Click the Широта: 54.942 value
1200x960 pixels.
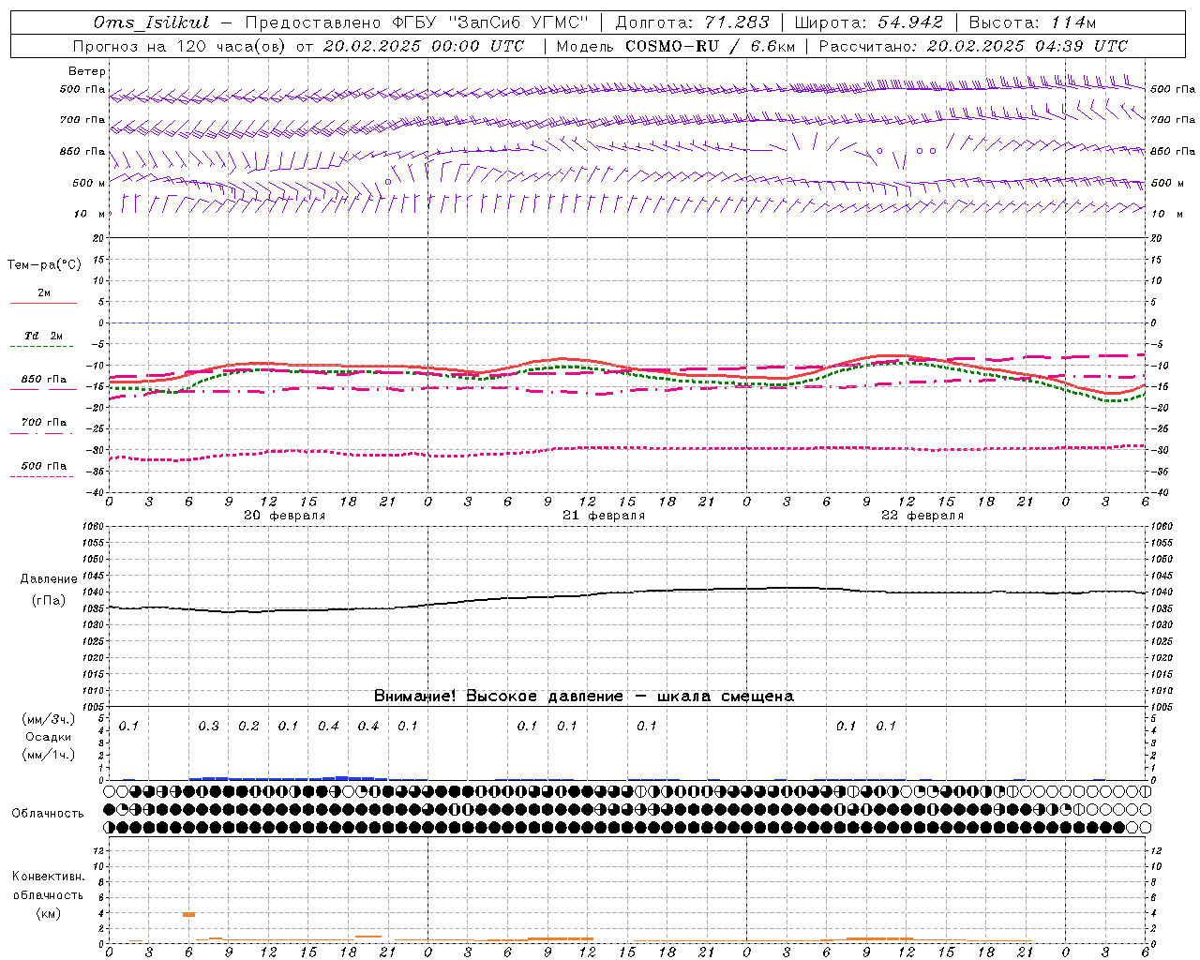point(868,22)
